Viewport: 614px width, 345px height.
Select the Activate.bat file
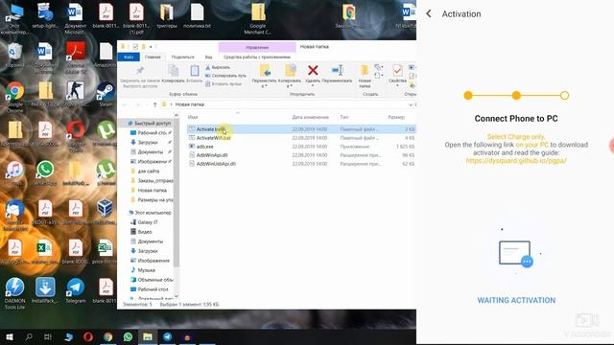tap(301, 129)
